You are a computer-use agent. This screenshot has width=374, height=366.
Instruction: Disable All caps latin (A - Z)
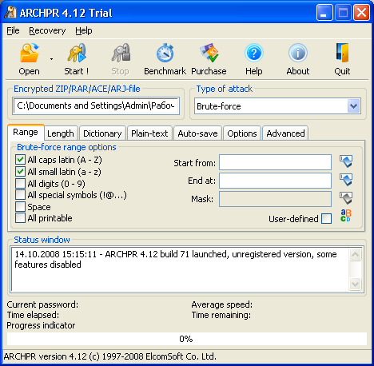point(20,160)
